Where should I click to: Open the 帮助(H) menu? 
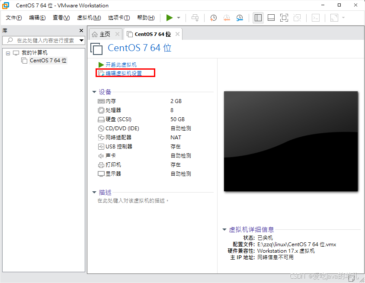point(146,18)
